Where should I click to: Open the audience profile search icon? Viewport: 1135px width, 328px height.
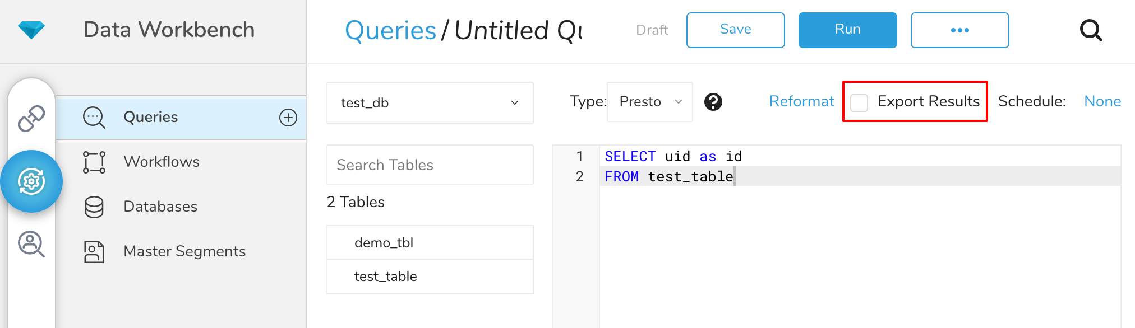[x=31, y=244]
